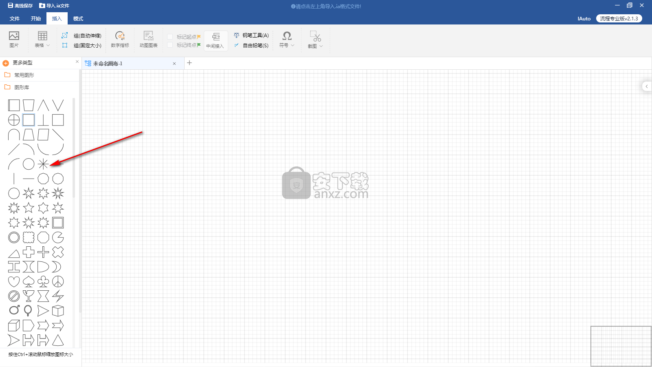Switch to the 插入 ribbon tab
Viewport: 652px width, 367px height.
click(57, 18)
